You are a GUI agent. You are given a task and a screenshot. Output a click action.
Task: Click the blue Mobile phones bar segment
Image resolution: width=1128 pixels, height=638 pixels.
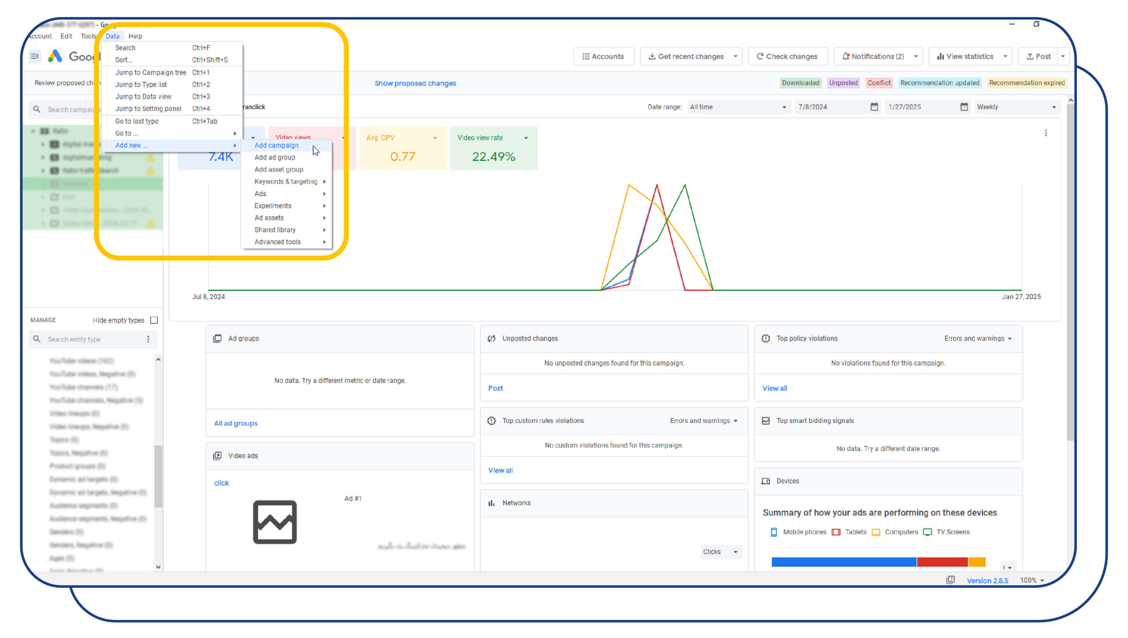click(844, 562)
